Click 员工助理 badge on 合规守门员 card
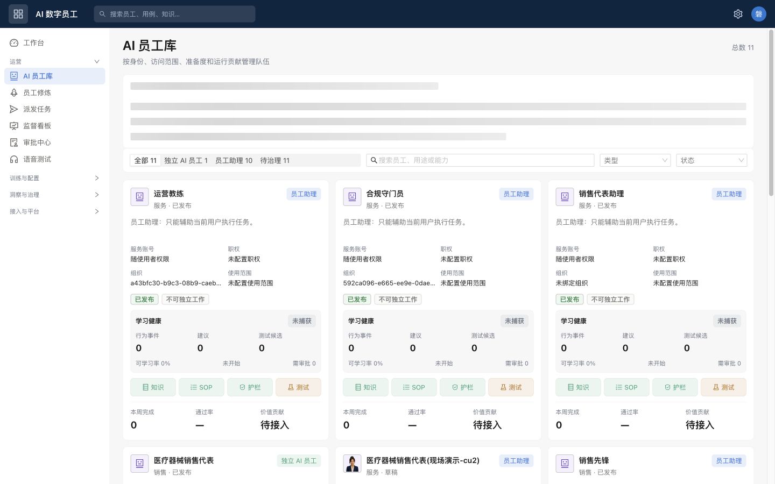 (516, 194)
